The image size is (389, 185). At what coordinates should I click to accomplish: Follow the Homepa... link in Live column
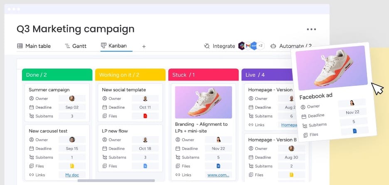point(289,125)
